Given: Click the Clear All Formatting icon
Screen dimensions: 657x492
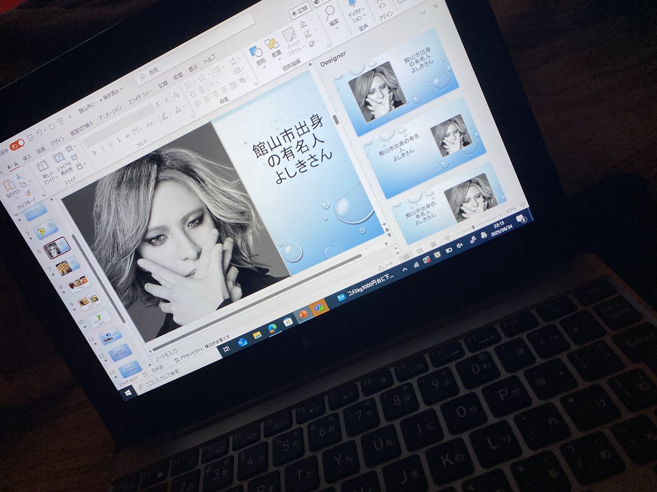Looking at the screenshot, I should [x=176, y=95].
